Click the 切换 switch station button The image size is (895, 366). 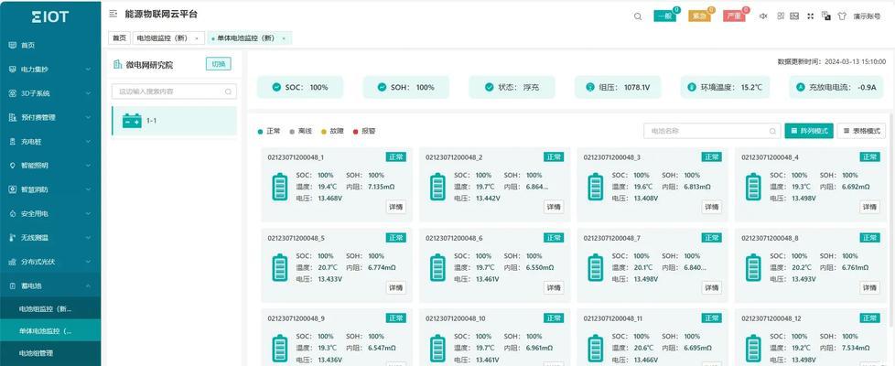(219, 64)
